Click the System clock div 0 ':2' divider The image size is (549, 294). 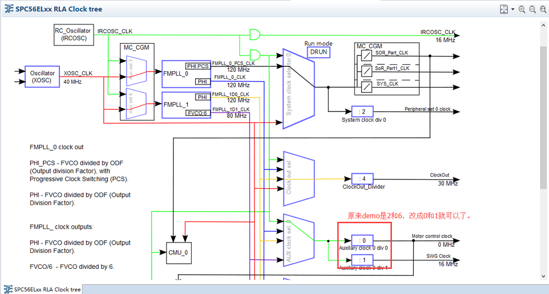click(x=362, y=111)
